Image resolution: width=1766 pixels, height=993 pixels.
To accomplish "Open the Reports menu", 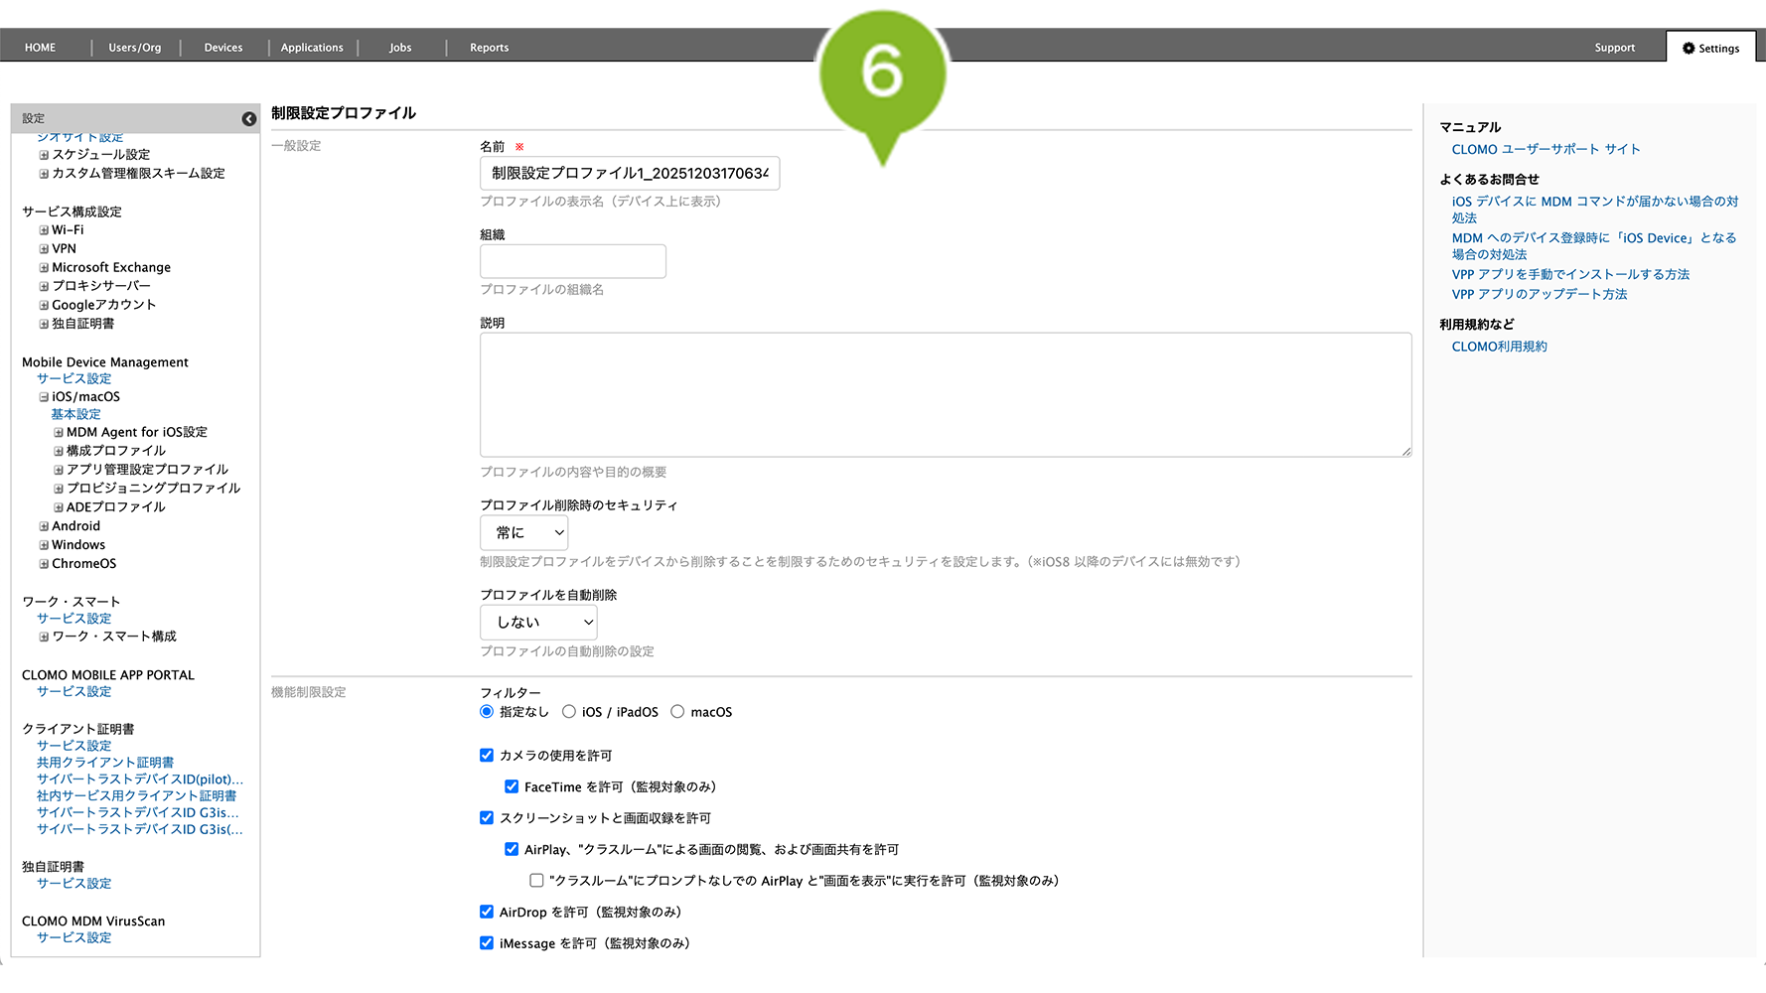I will click(489, 48).
